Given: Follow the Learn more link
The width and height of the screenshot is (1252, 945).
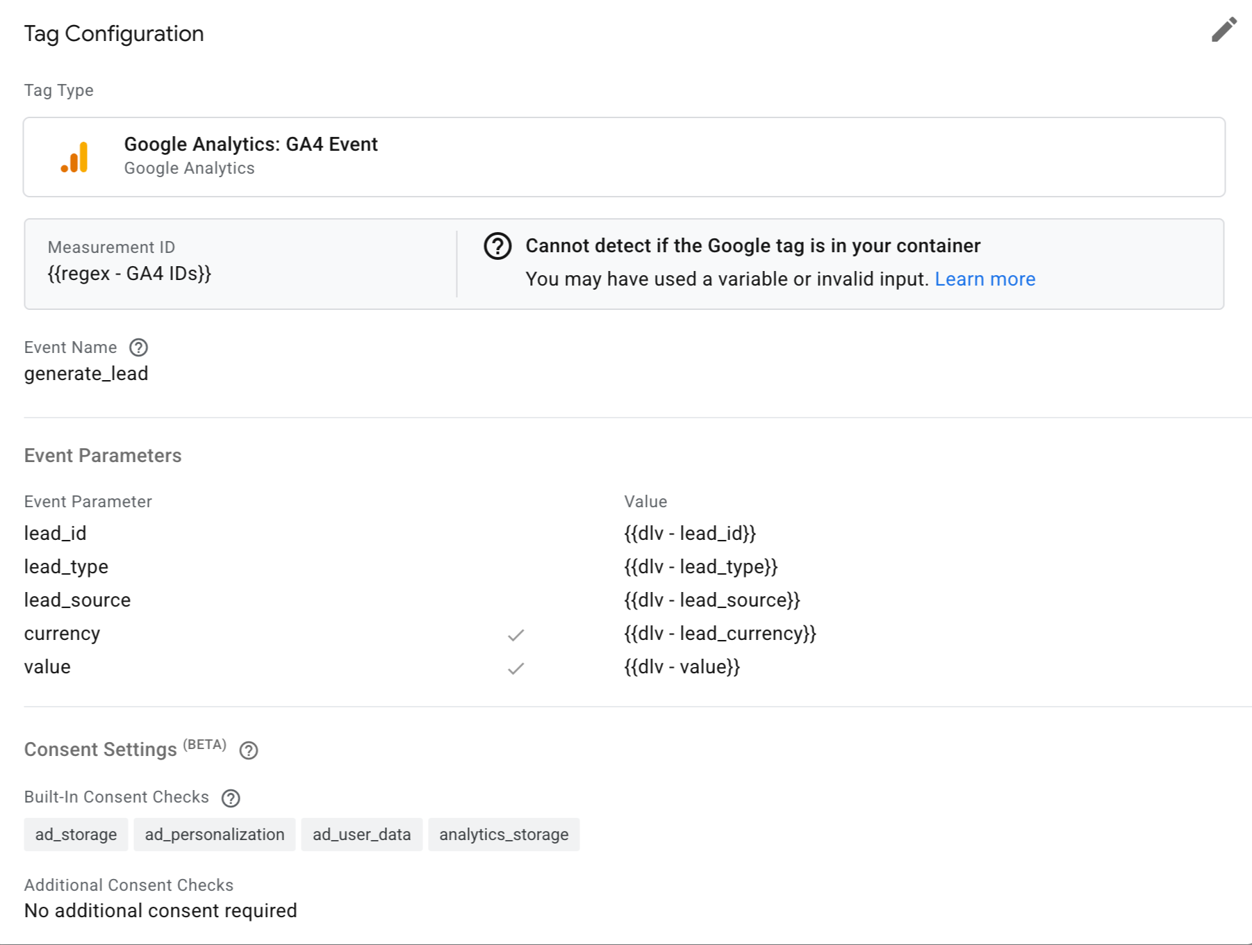Looking at the screenshot, I should click(x=985, y=279).
